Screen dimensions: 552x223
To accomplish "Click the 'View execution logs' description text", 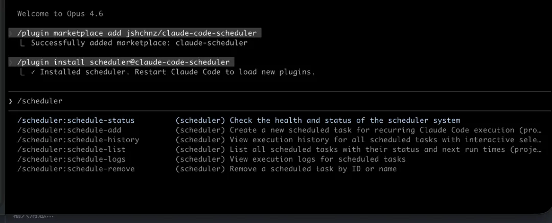I will coord(317,159).
